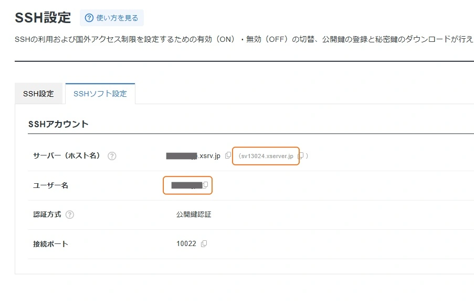Switch to the SSH設定 tab

pos(38,94)
